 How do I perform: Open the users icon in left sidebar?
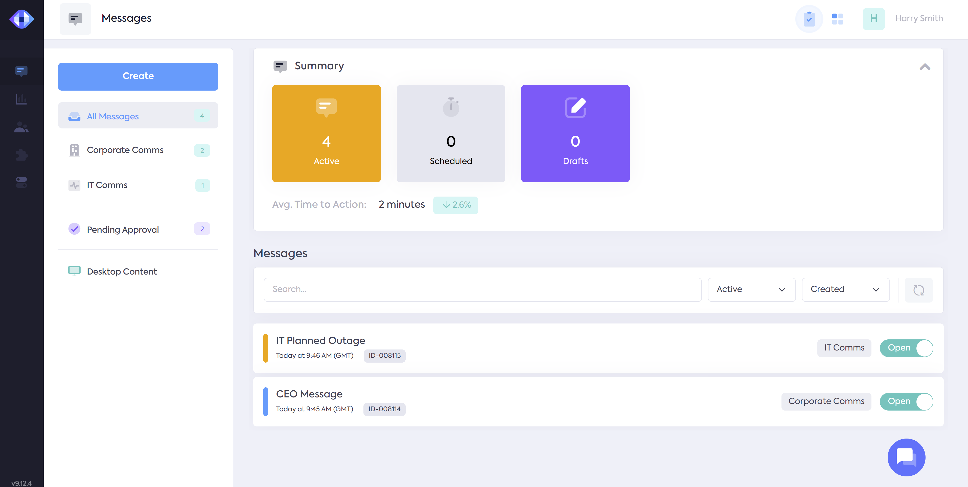(21, 127)
